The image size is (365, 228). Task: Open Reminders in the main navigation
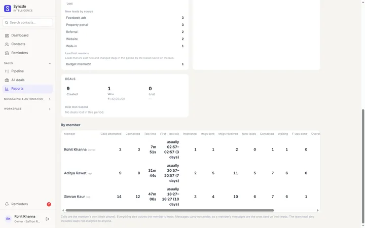click(28, 53)
